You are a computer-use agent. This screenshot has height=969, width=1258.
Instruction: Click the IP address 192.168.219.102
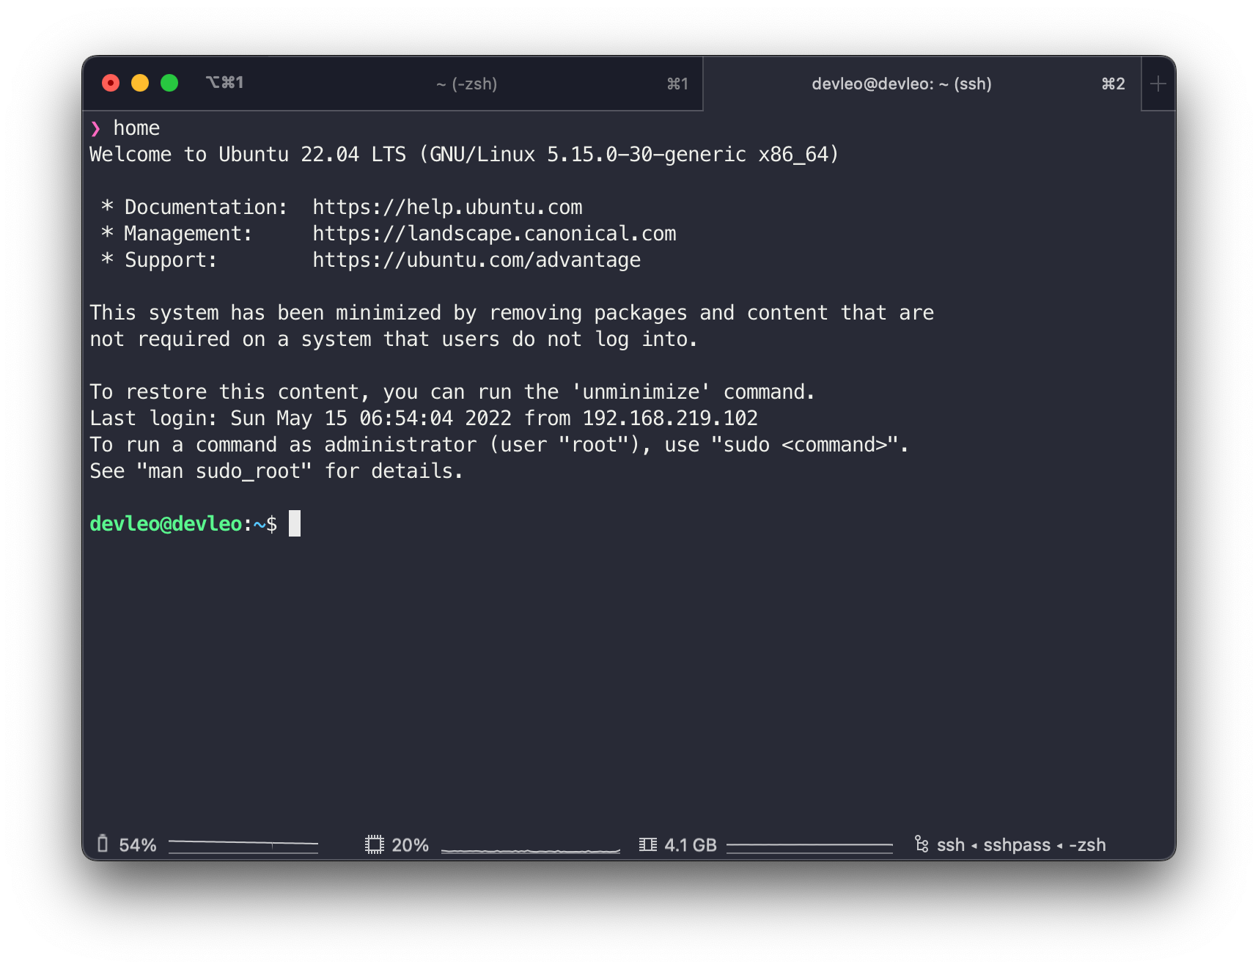(x=670, y=419)
